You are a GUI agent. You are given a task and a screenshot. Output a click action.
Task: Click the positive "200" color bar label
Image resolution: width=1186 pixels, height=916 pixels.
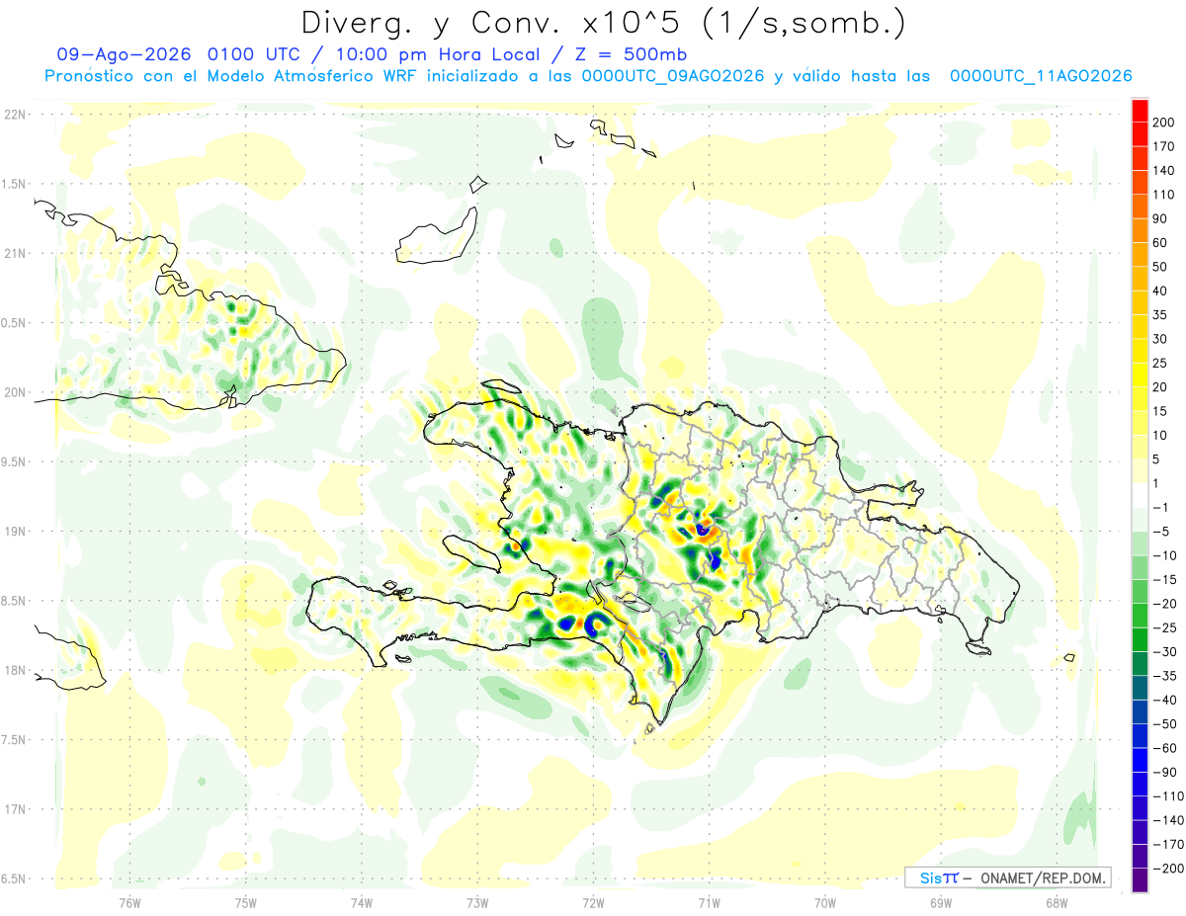click(x=1163, y=123)
